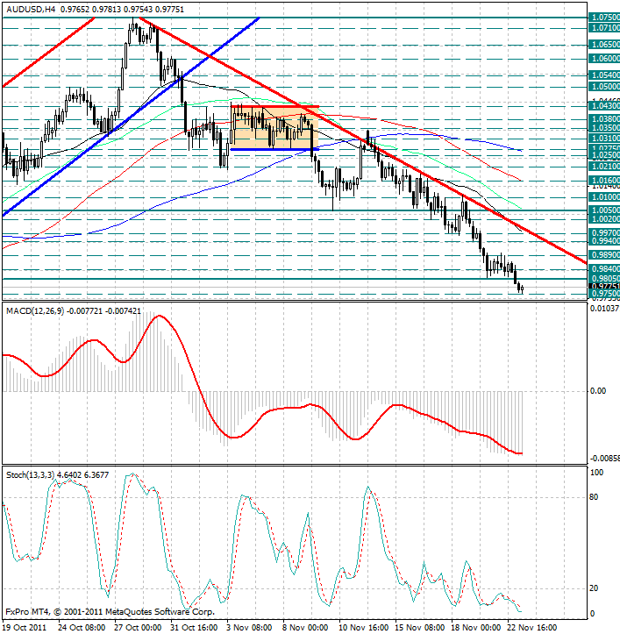Select the orange consolidation rectangle on chart

274,128
